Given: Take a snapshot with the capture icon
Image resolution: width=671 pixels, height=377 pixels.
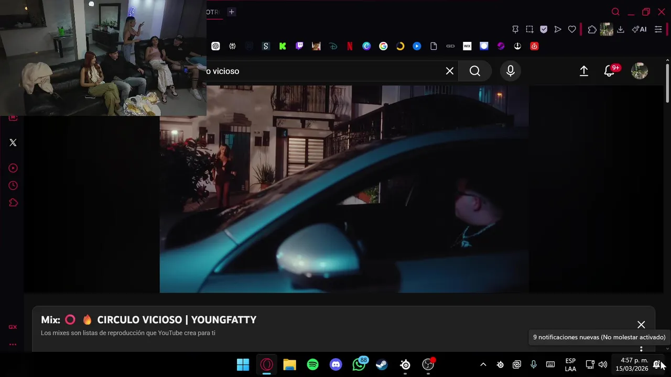Looking at the screenshot, I should (x=529, y=29).
